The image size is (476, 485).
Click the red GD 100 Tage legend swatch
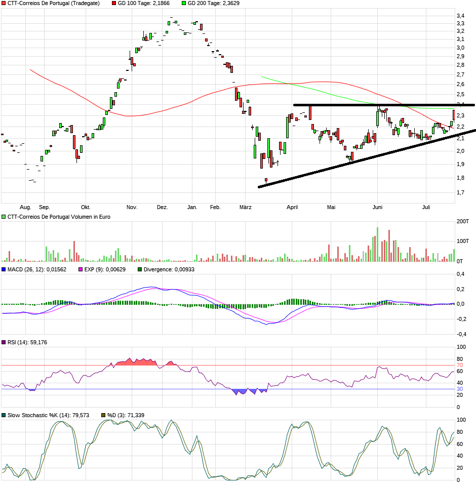coord(114,3)
